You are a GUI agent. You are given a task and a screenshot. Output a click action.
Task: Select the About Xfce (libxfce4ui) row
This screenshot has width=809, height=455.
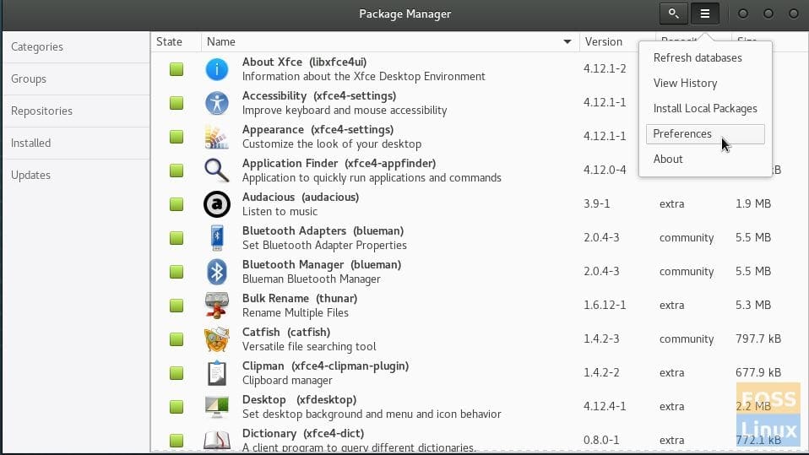click(x=480, y=69)
